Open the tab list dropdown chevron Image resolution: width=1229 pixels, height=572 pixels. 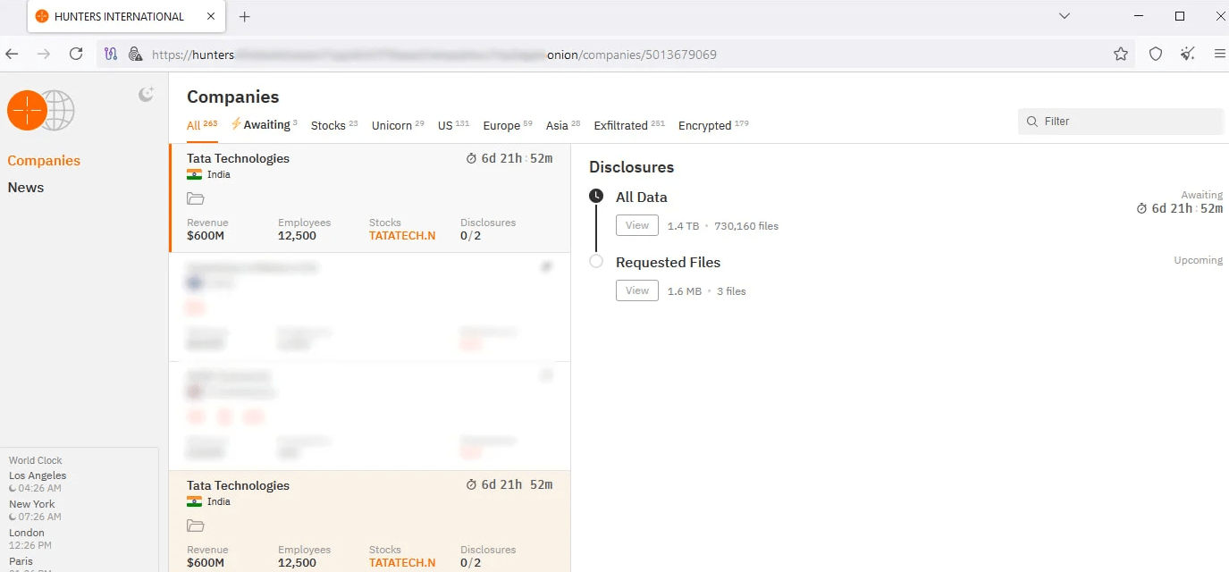tap(1064, 16)
